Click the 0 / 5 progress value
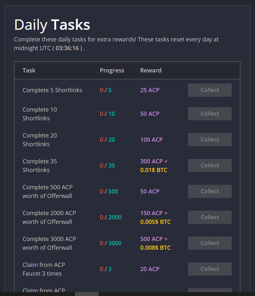Viewport: 255px width, 296px height. pyautogui.click(x=106, y=90)
